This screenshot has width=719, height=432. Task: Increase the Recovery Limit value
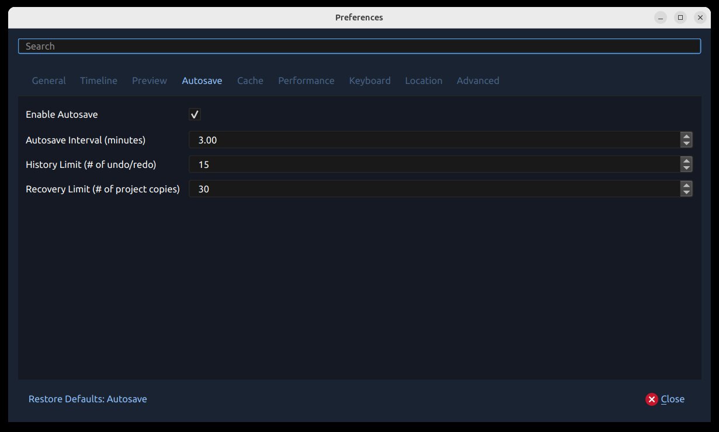pyautogui.click(x=686, y=185)
